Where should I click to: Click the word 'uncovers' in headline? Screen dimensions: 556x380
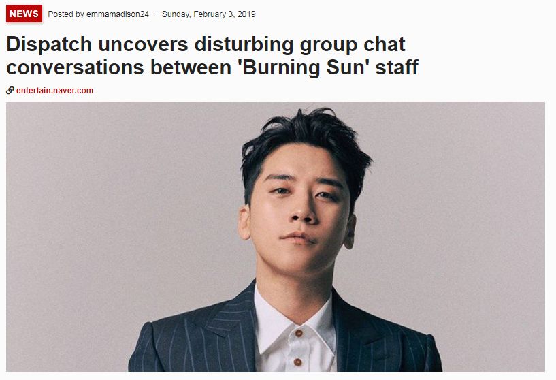coord(144,44)
